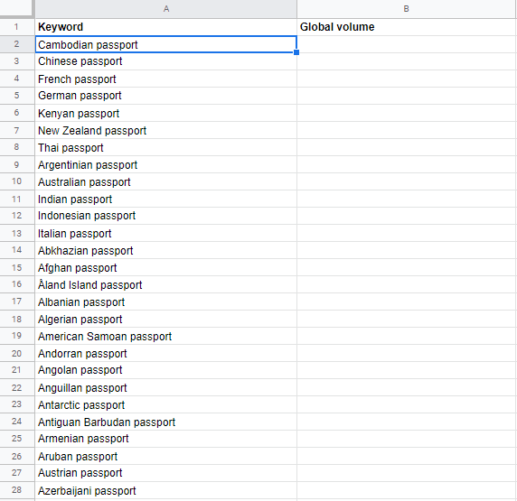The height and width of the screenshot is (501, 517).
Task: Click the 'Albanian passport' cell
Action: coord(165,302)
